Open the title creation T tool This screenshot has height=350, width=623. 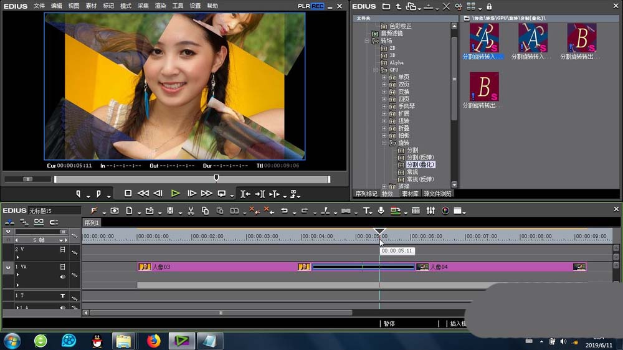366,211
